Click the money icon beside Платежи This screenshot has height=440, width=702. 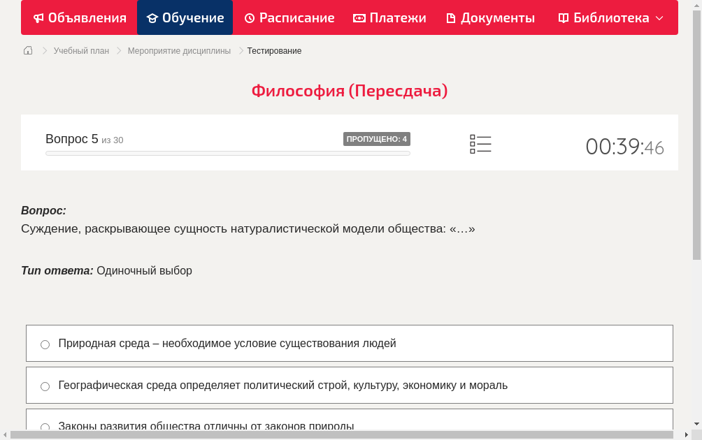(x=359, y=18)
